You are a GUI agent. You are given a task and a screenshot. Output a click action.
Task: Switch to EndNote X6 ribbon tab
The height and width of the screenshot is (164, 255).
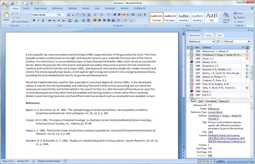tap(139, 8)
